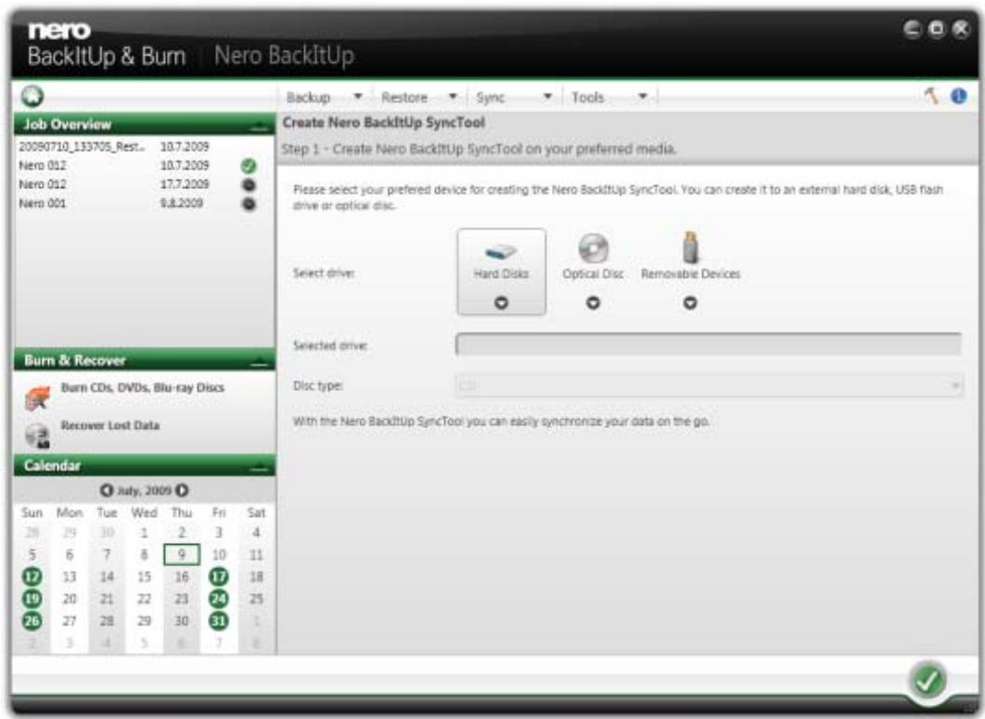Click scheduled job marker on July 19
Image resolution: width=985 pixels, height=719 pixels.
[32, 599]
